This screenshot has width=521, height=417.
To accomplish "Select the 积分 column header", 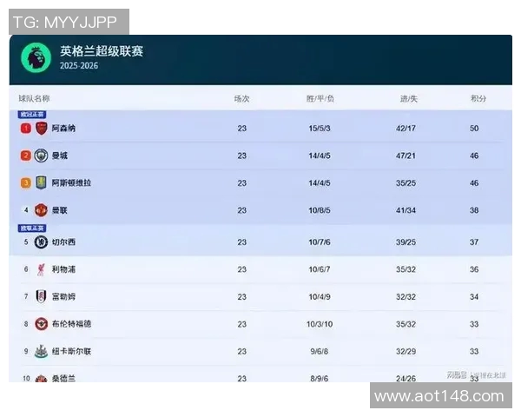I will click(478, 98).
